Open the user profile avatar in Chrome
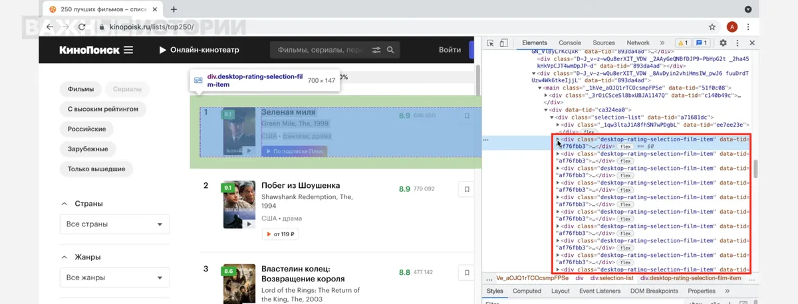The height and width of the screenshot is (304, 798). click(732, 27)
